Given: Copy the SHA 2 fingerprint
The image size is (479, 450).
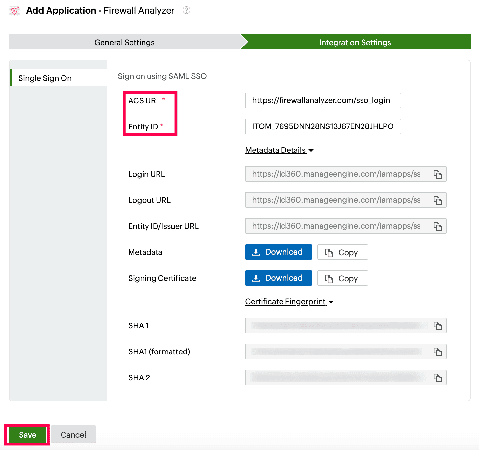Looking at the screenshot, I should (x=438, y=377).
